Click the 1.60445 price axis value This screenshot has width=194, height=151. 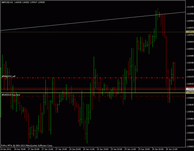(x=190, y=56)
